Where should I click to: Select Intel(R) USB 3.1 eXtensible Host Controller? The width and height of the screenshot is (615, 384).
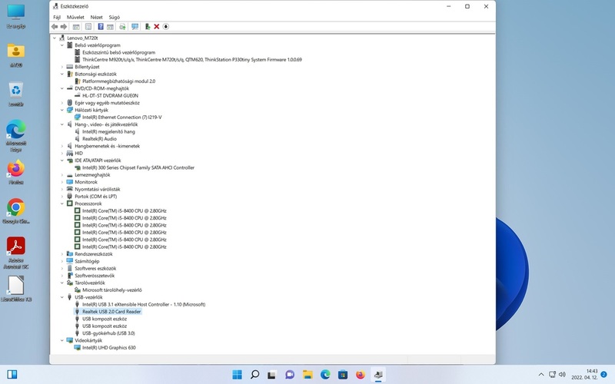pyautogui.click(x=144, y=304)
